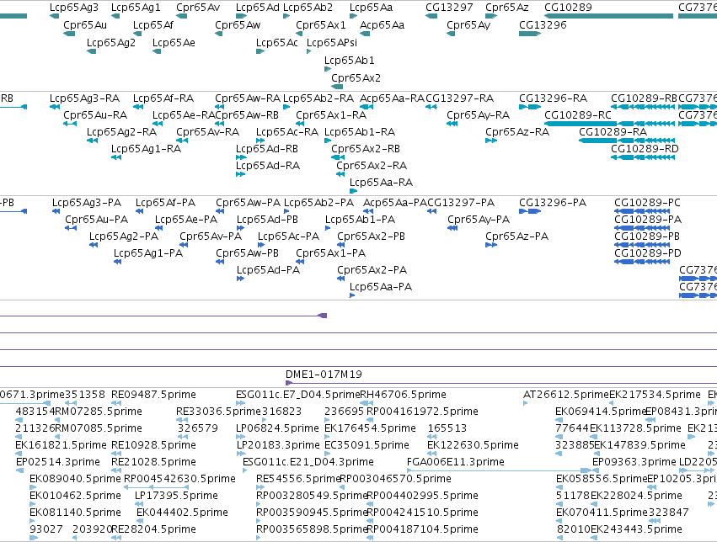Click protein Lcp65Aa-PA label

tap(381, 287)
